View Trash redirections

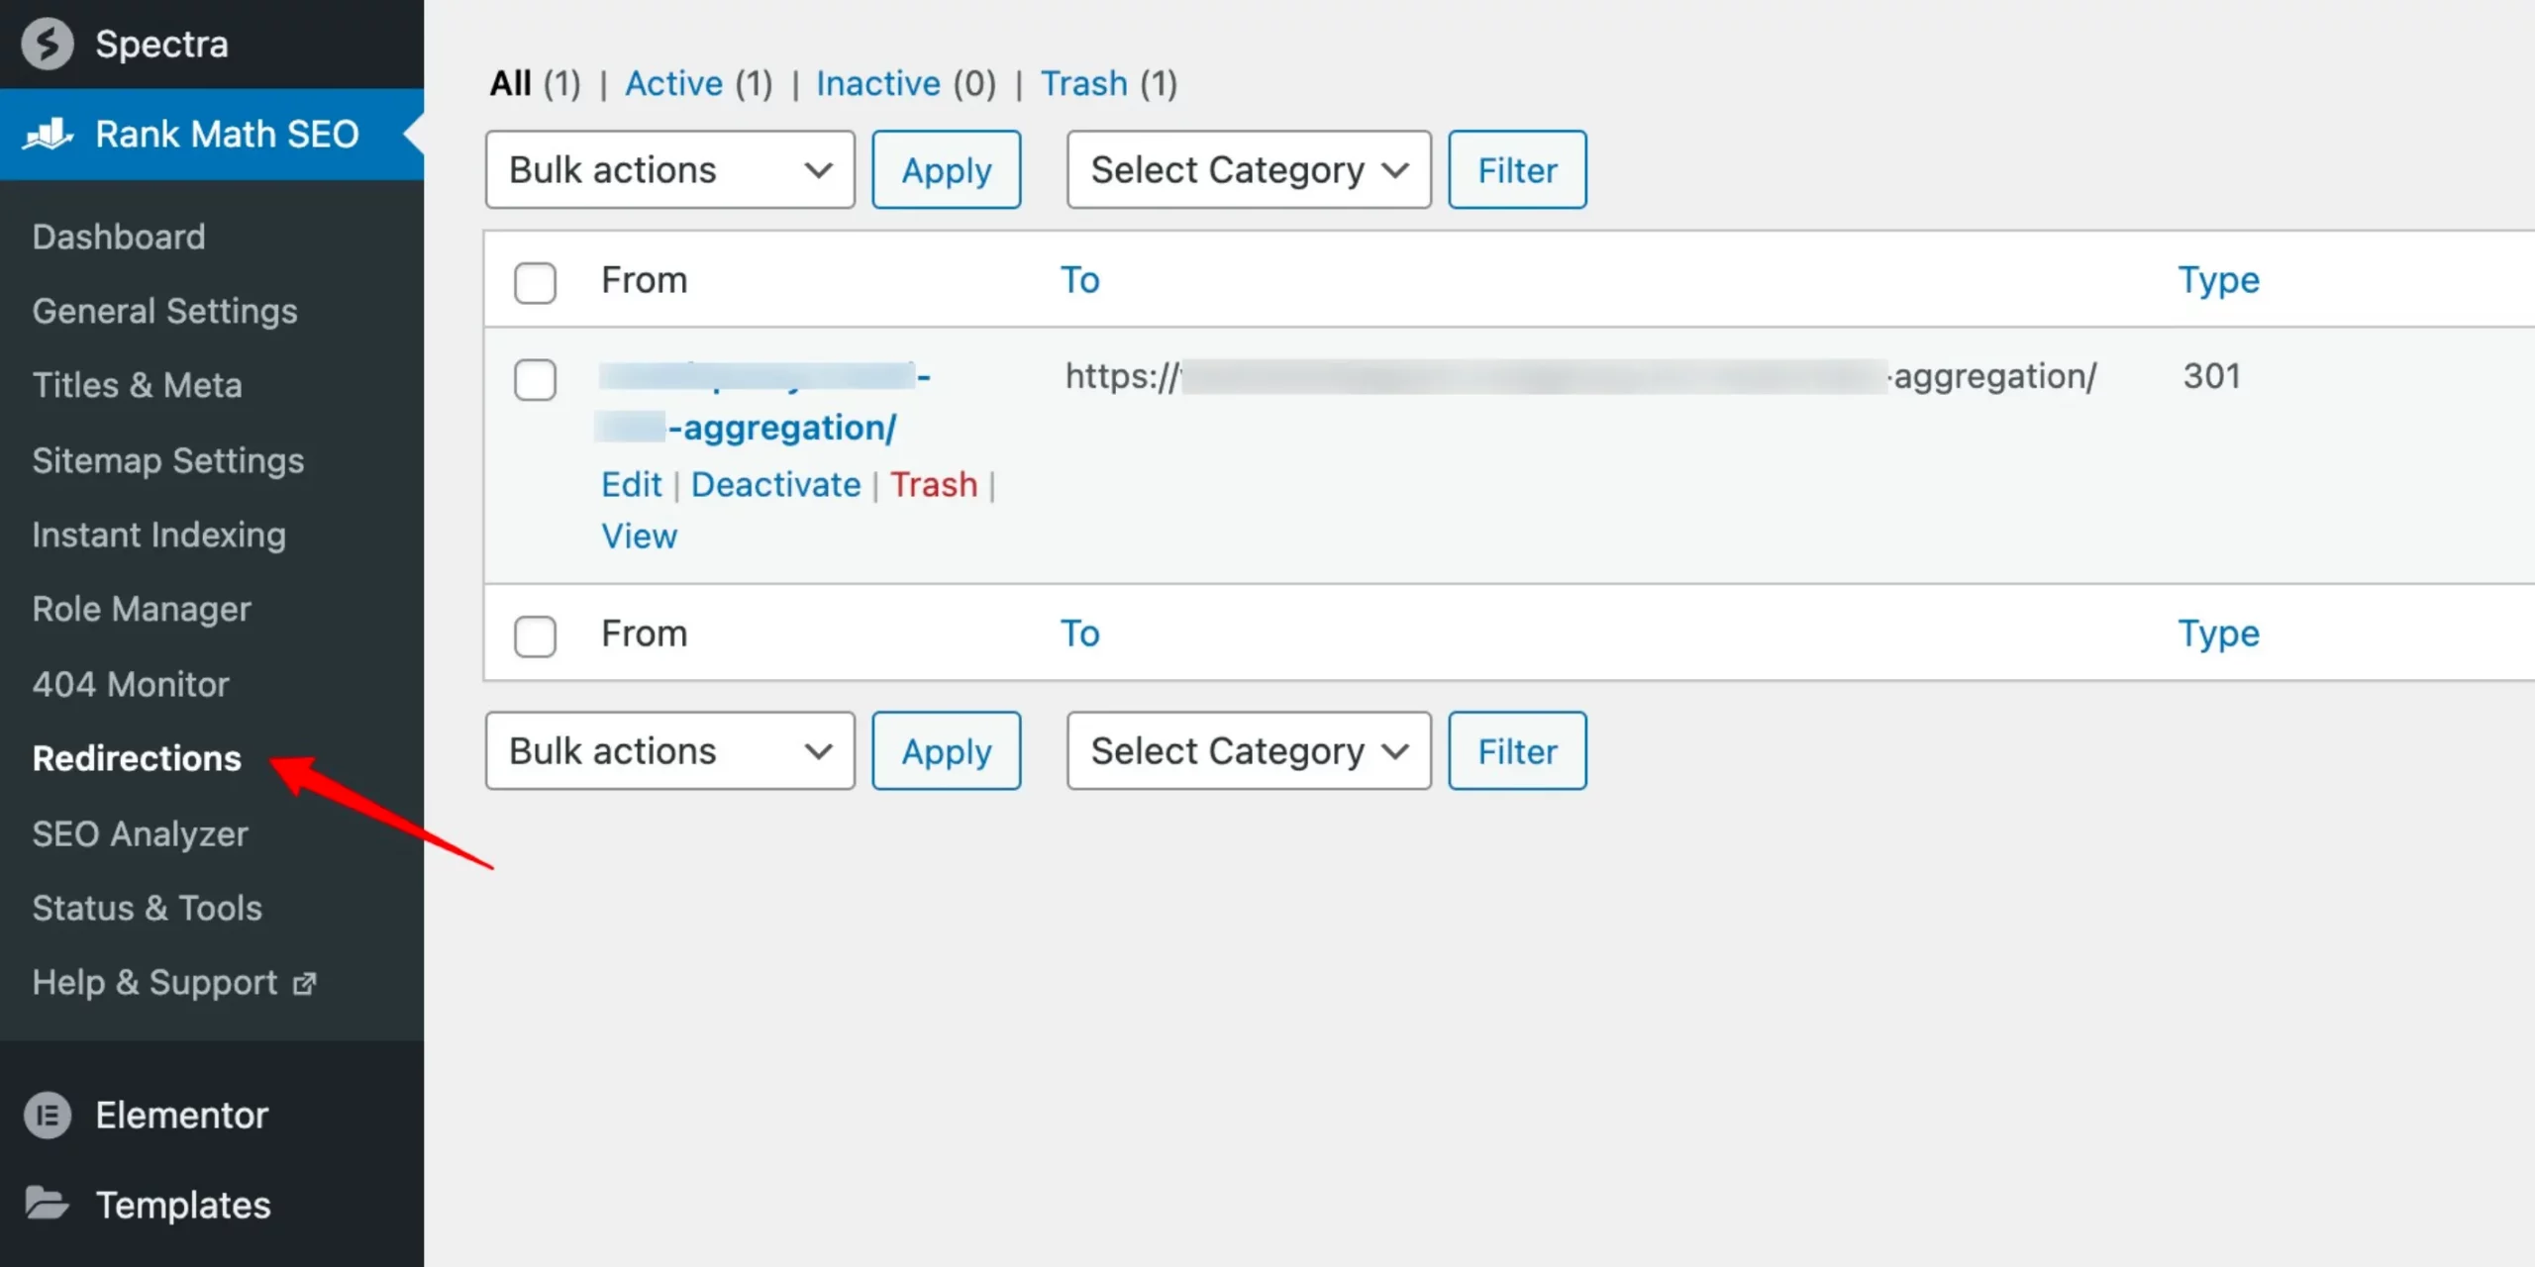pyautogui.click(x=1083, y=83)
